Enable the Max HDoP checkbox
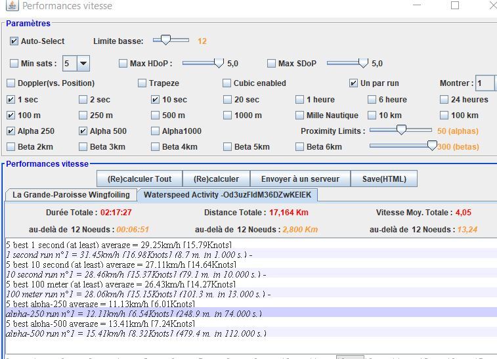497x359 pixels. [123, 64]
